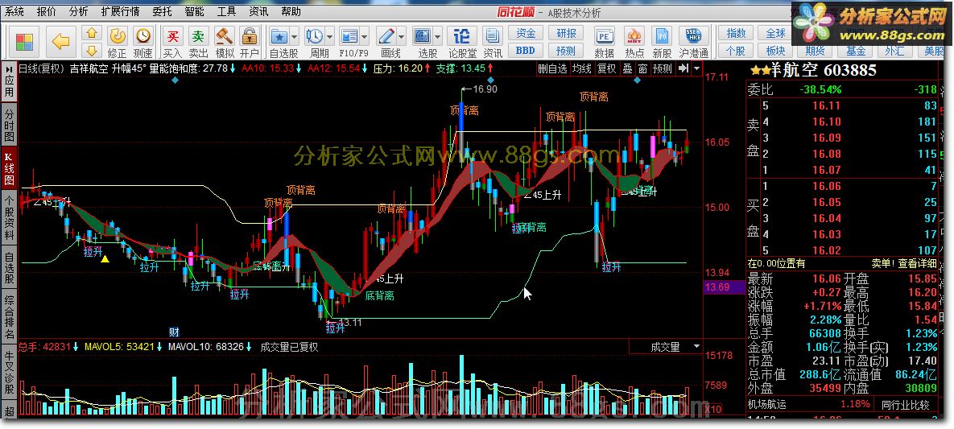Open the 扩展行情 menu

[120, 11]
